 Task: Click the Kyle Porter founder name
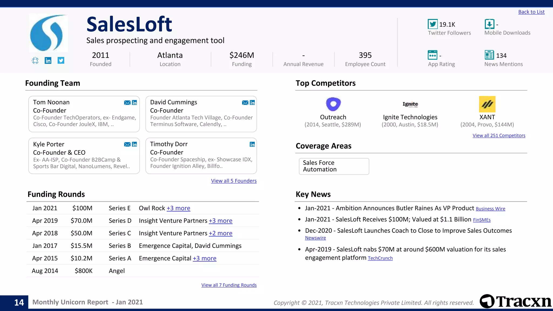tap(49, 144)
